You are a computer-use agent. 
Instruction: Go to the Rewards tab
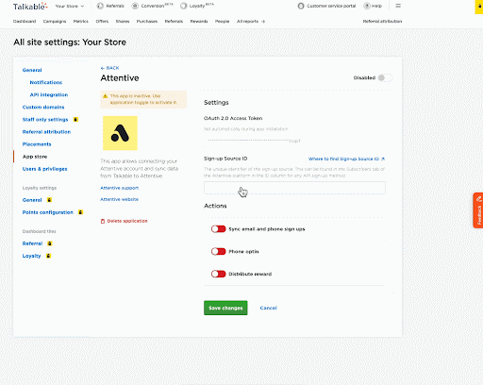coord(199,22)
